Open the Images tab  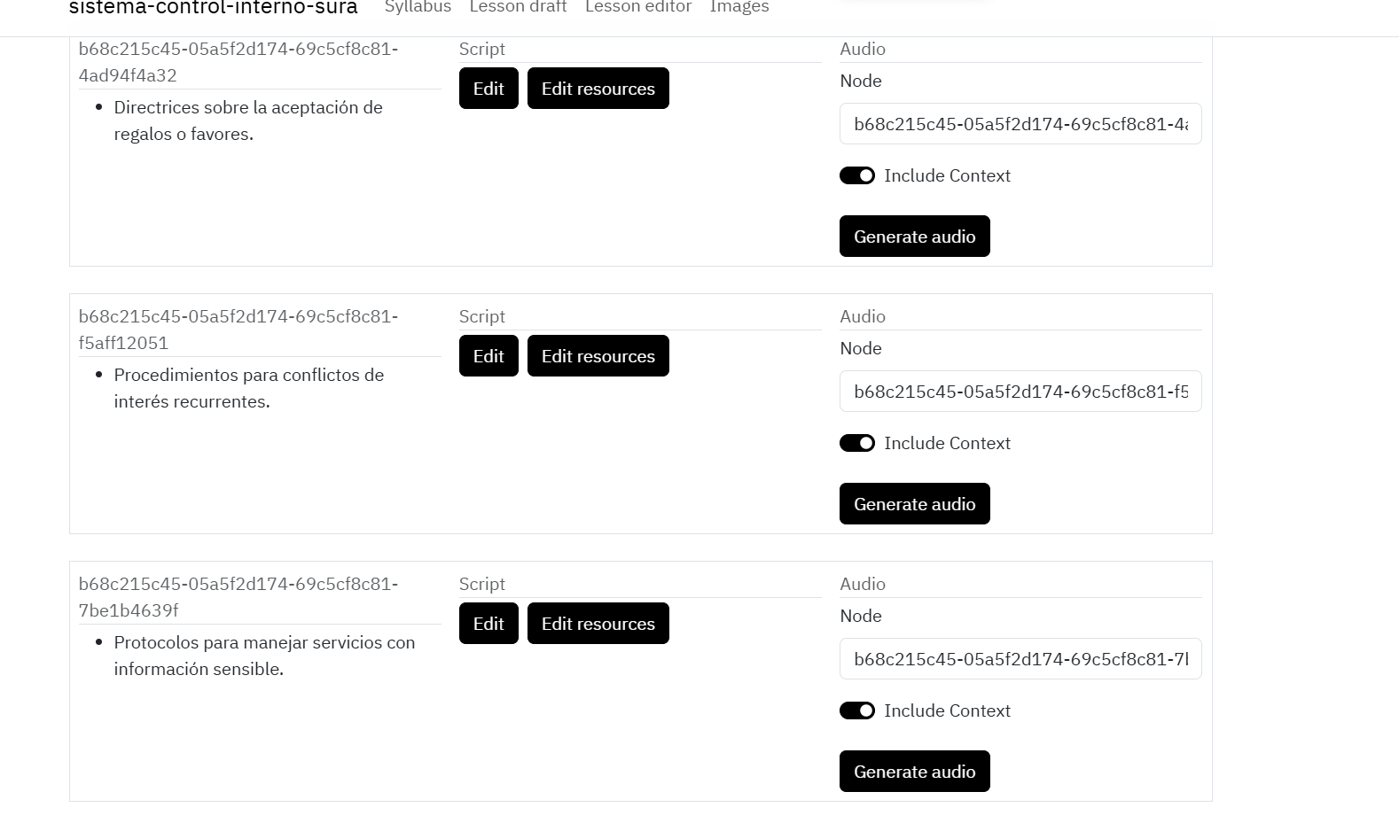pyautogui.click(x=739, y=7)
